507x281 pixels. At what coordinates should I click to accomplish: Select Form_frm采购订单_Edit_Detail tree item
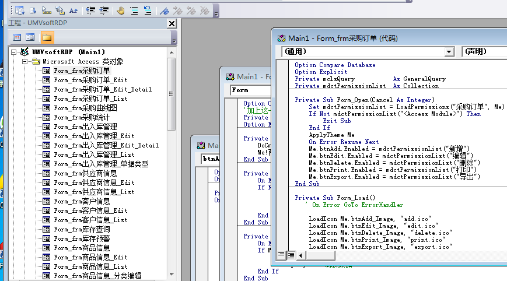(x=103, y=89)
